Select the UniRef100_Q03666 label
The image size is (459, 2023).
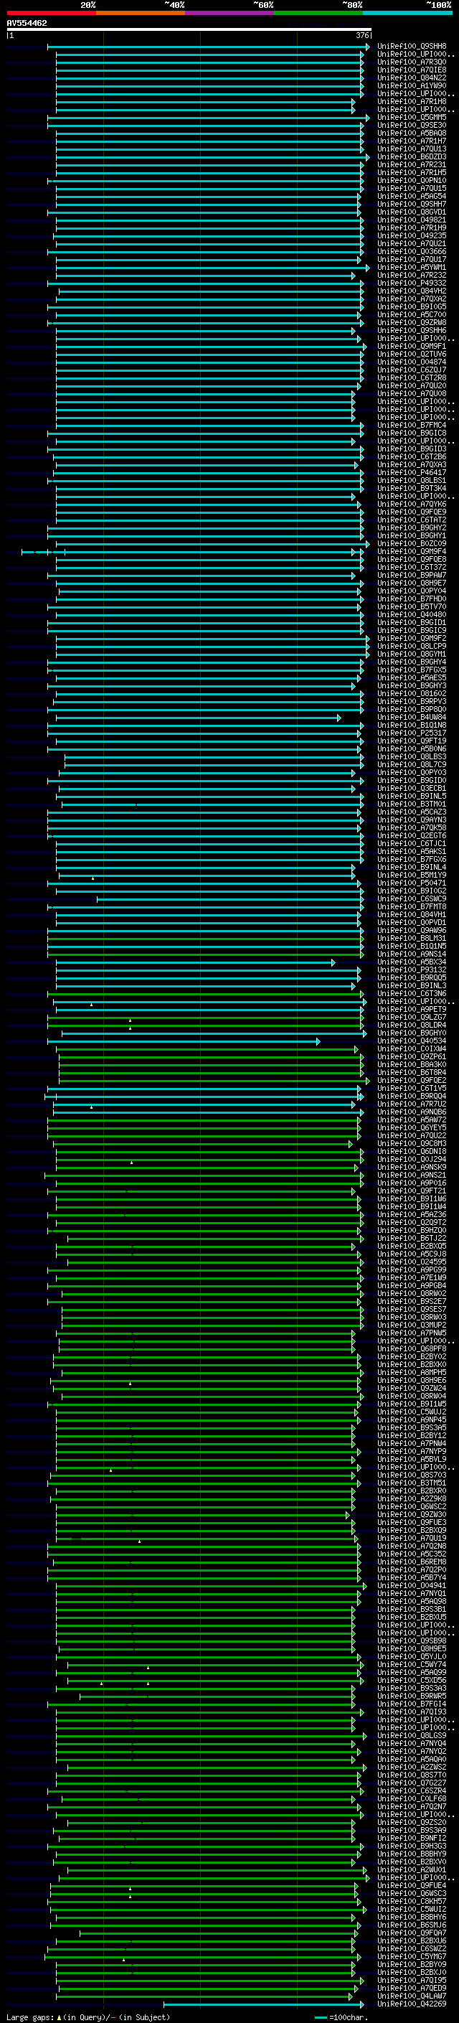(x=412, y=252)
